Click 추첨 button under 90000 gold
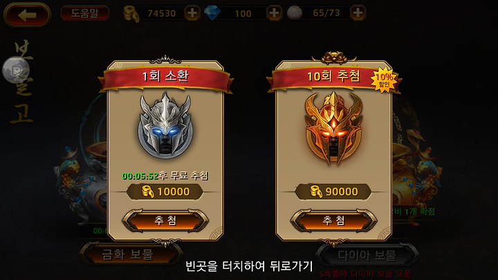 click(x=333, y=221)
